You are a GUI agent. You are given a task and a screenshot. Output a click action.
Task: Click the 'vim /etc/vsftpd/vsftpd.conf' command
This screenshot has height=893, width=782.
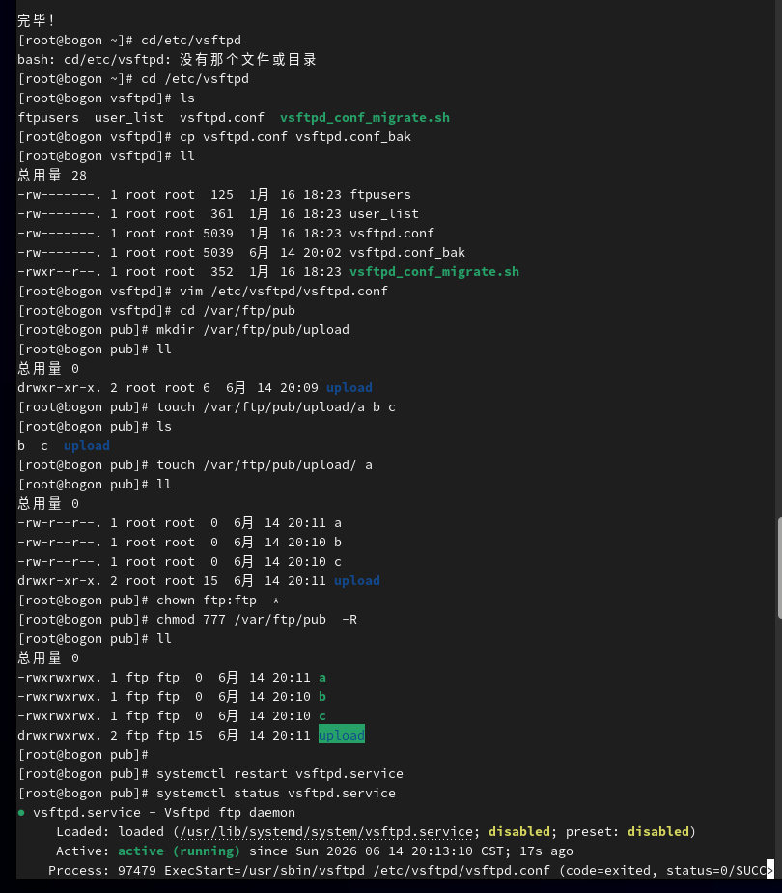(x=284, y=292)
